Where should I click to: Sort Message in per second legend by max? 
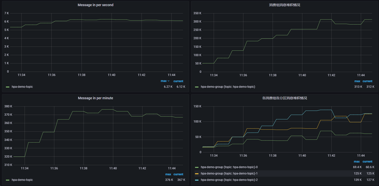tap(163, 81)
